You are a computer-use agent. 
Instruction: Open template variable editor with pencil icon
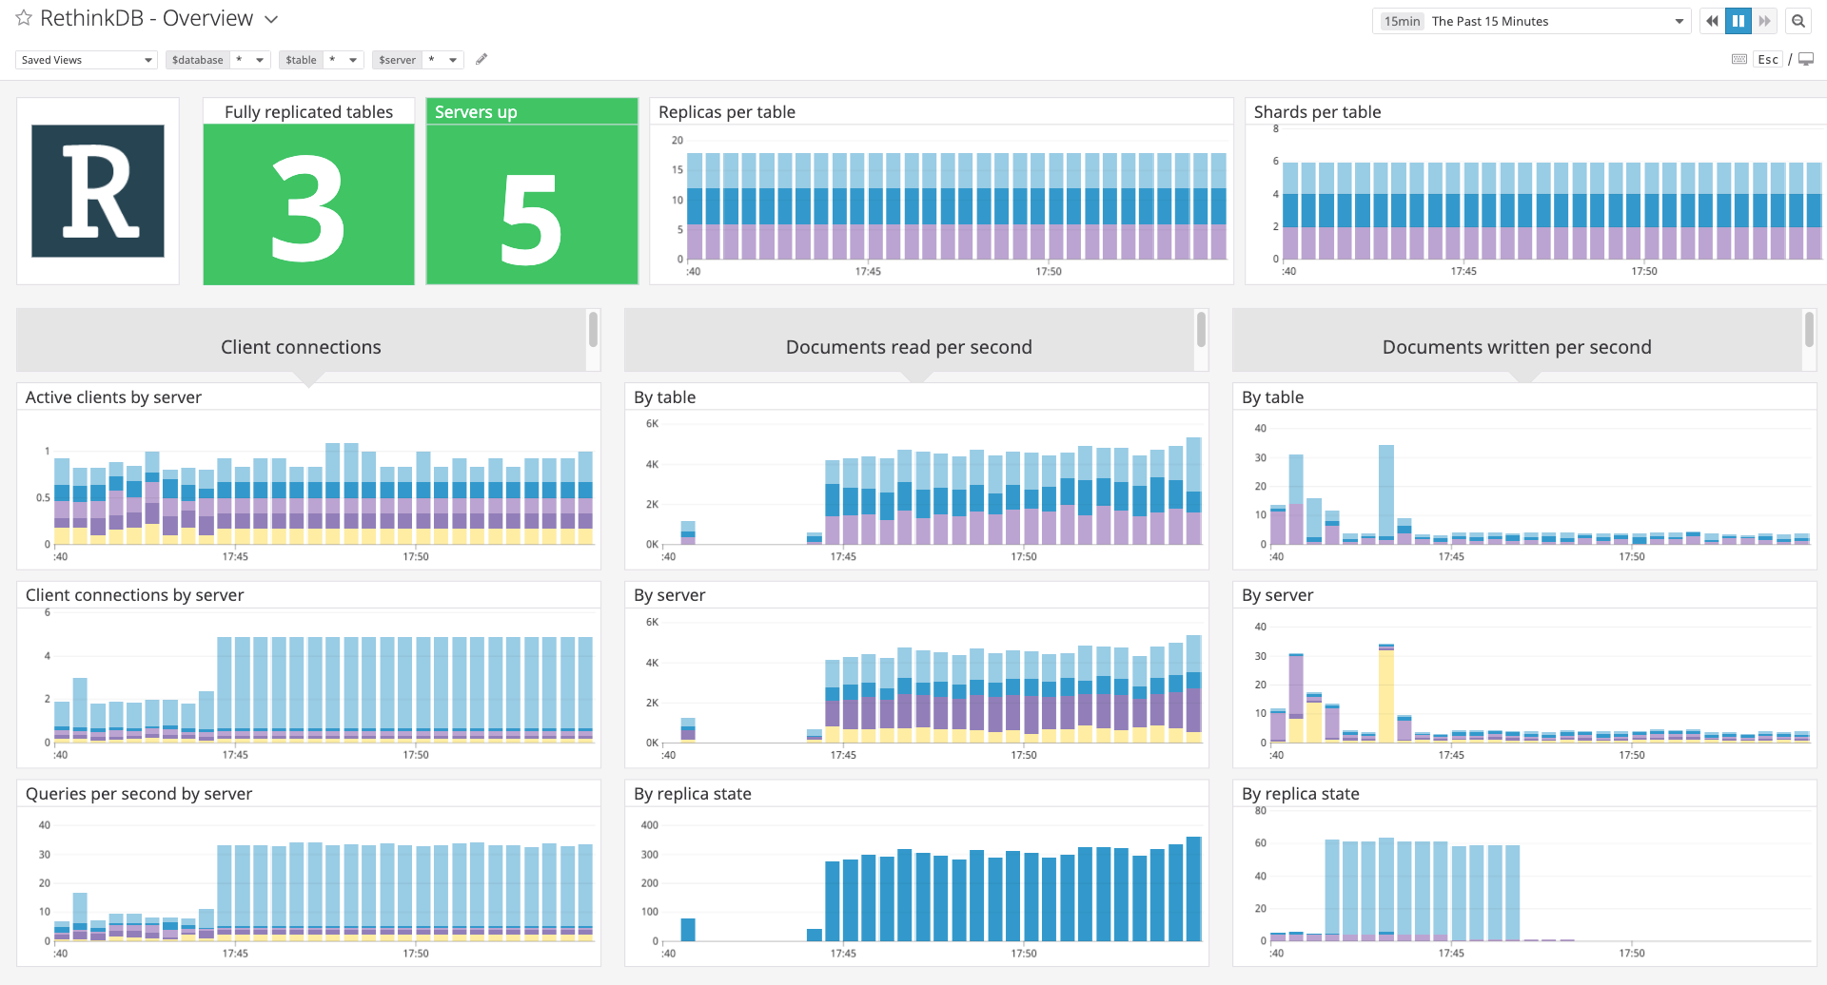pos(481,59)
